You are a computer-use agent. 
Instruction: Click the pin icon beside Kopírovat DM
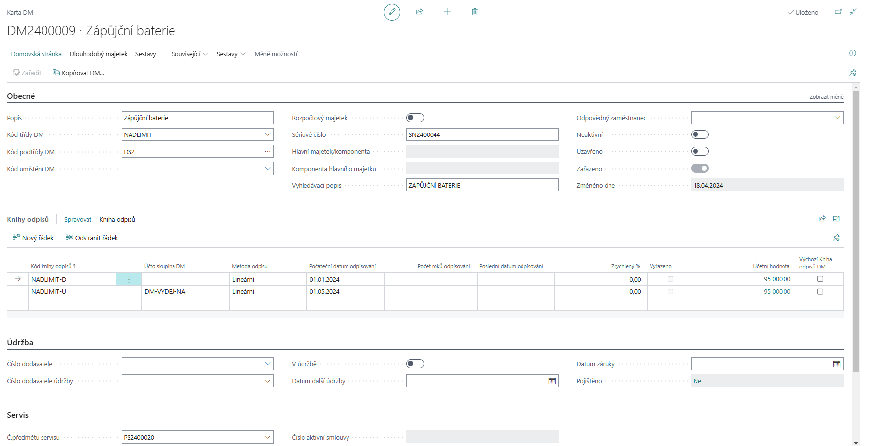tap(853, 73)
